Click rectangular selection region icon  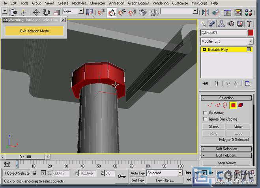(x=13, y=13)
